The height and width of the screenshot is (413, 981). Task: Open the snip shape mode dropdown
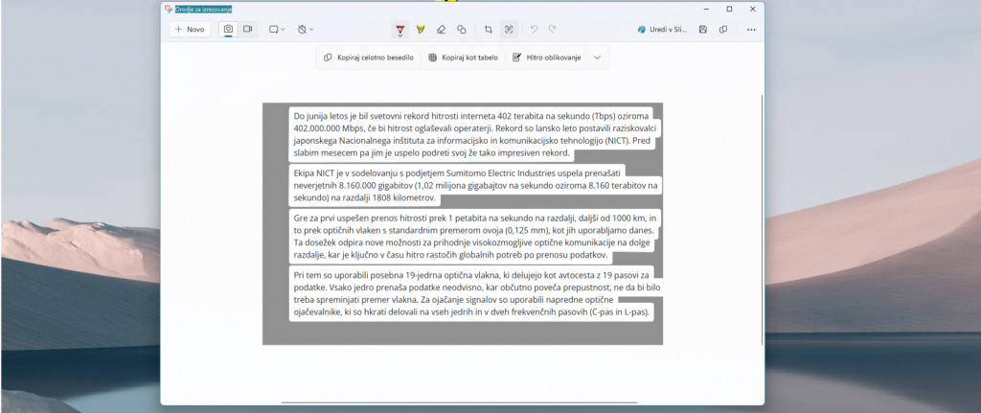[x=277, y=30]
